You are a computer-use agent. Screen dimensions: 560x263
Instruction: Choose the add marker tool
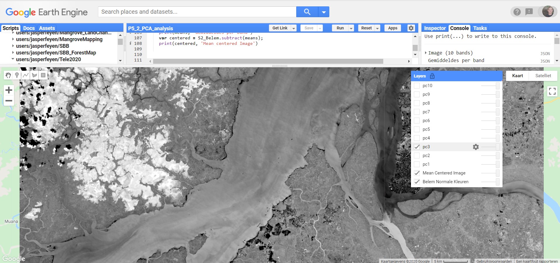click(17, 75)
